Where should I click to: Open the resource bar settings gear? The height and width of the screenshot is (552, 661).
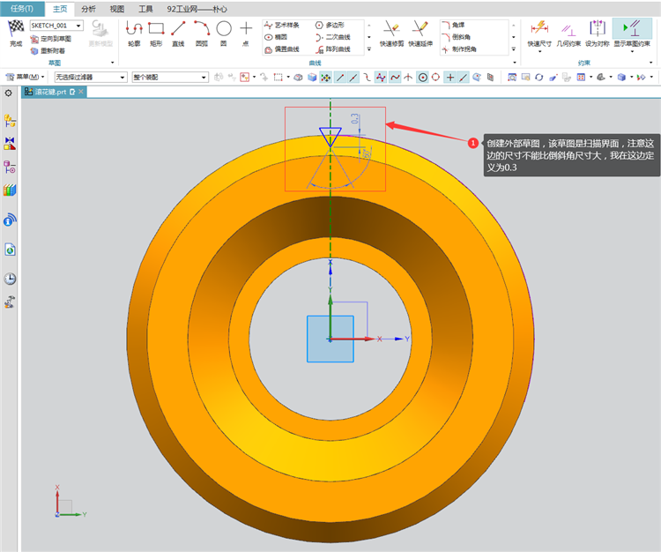[9, 93]
